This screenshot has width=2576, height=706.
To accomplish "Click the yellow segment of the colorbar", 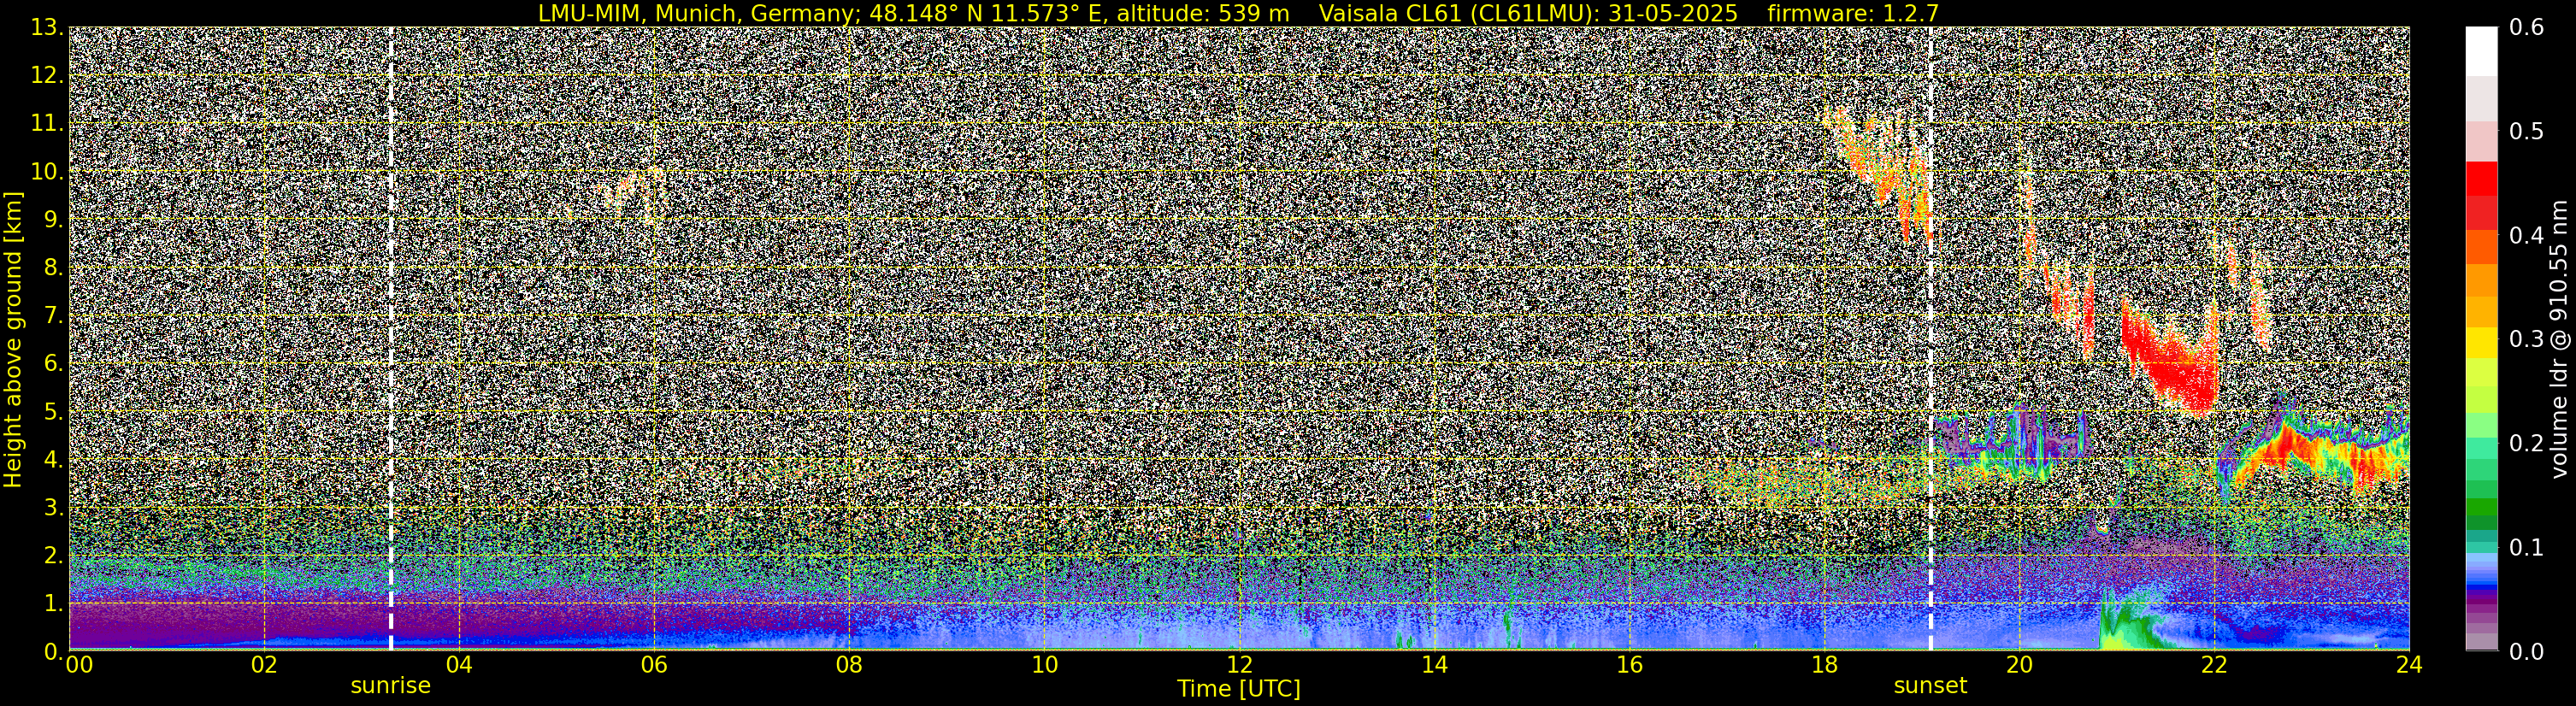I will (2481, 343).
